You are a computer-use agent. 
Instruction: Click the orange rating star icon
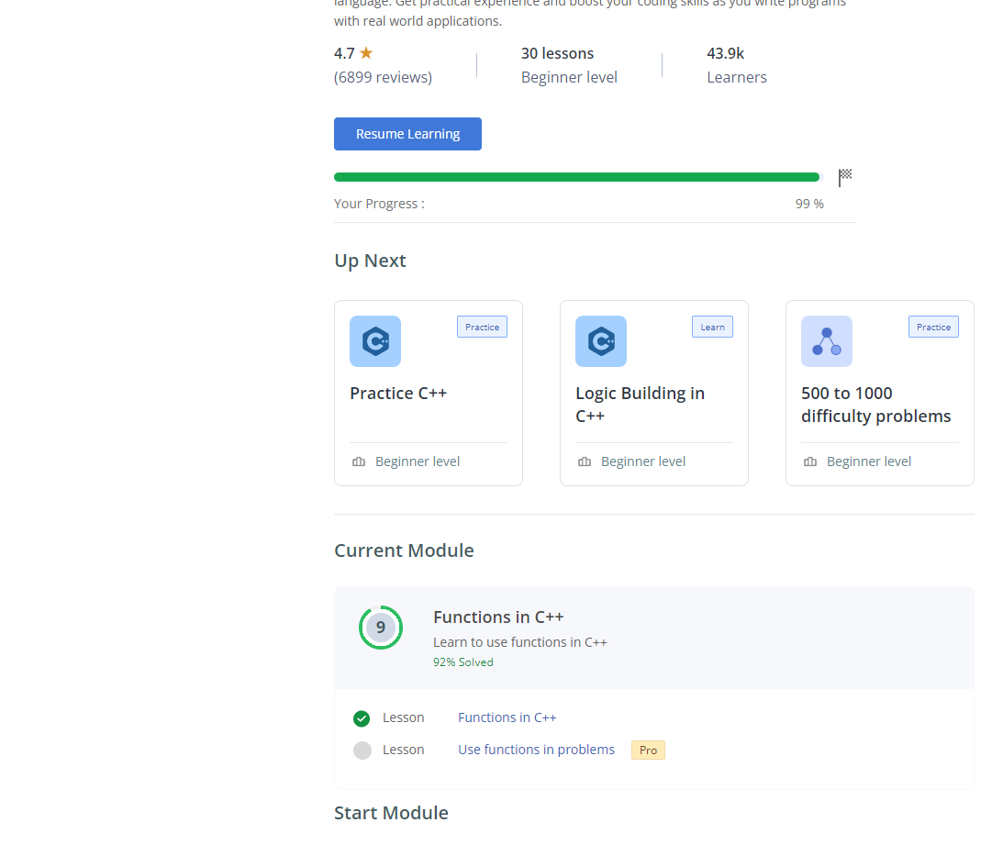[366, 53]
